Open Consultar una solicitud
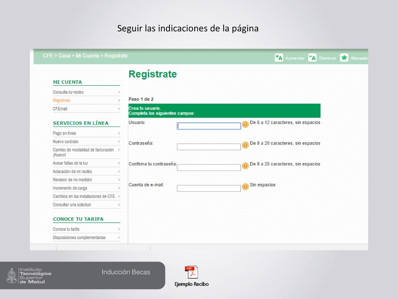398x299 pixels. coord(72,205)
